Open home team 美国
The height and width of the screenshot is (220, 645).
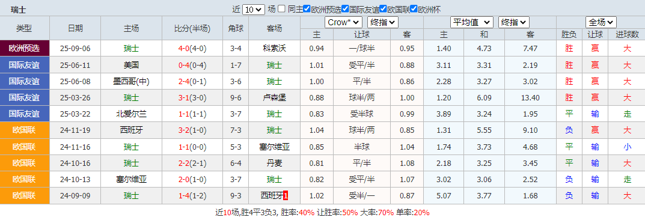click(131, 65)
